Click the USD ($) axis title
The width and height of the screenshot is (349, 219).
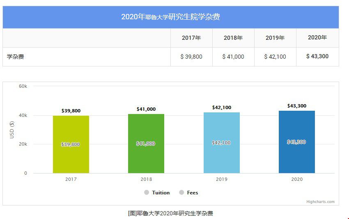click(x=12, y=130)
